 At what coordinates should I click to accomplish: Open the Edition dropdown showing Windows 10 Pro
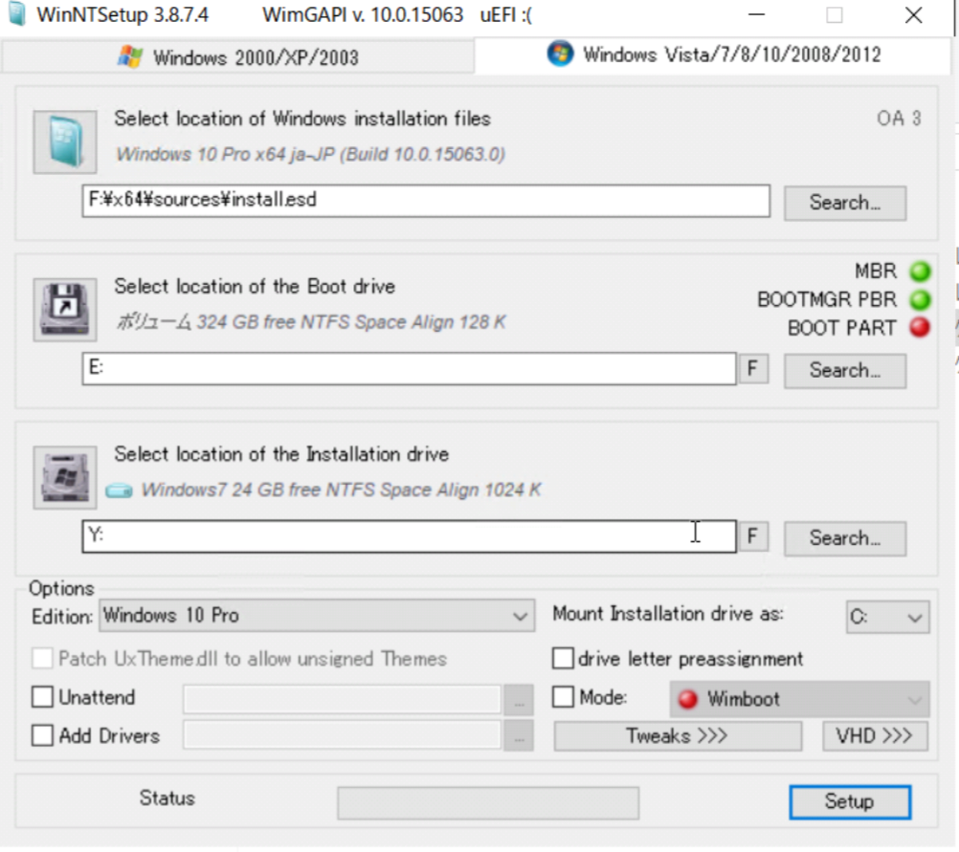pyautogui.click(x=317, y=616)
